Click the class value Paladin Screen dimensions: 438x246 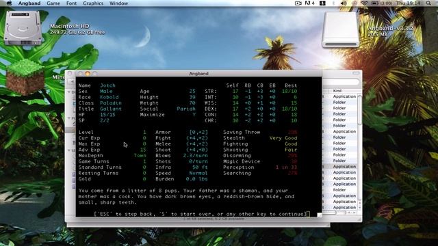pyautogui.click(x=111, y=103)
